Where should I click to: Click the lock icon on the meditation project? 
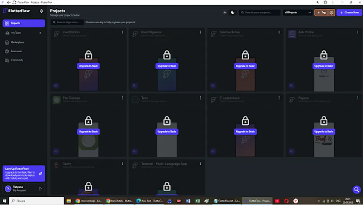[x=88, y=55]
